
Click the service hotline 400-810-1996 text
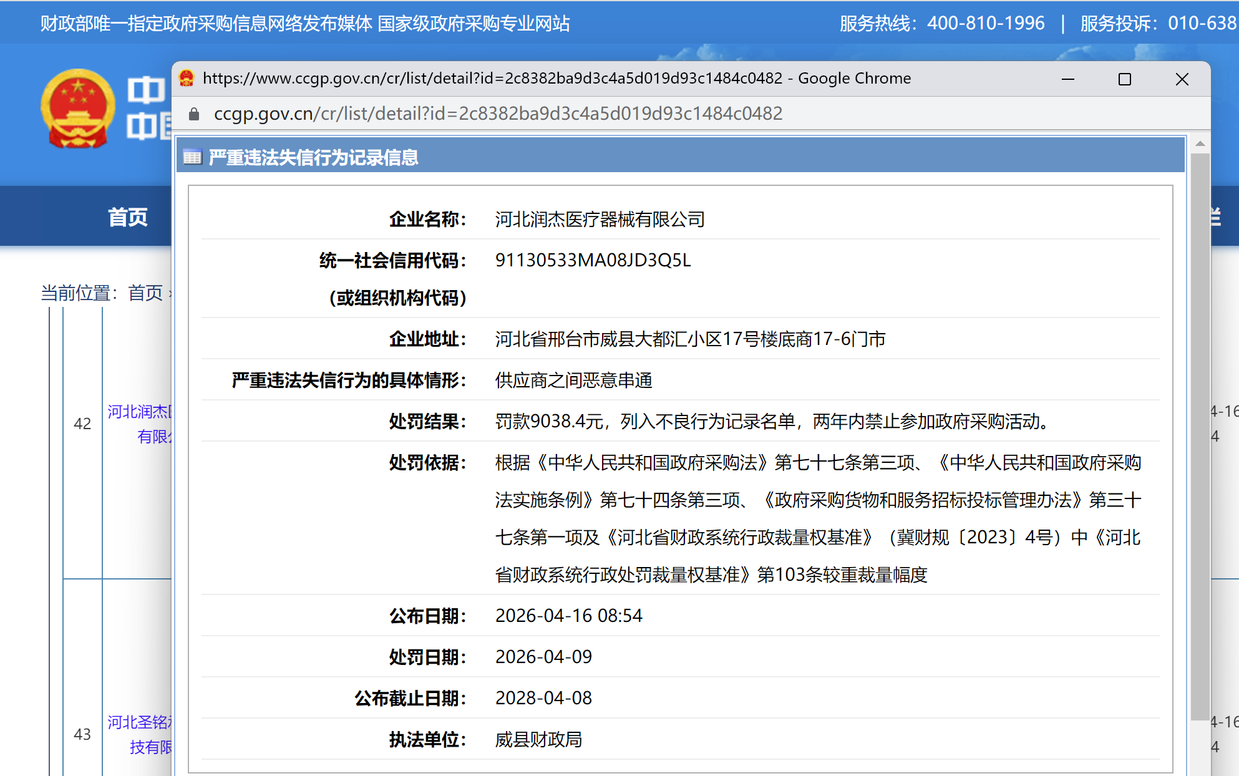click(x=985, y=24)
